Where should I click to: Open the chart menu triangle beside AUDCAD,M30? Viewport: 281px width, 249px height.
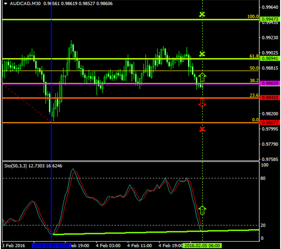[x=6, y=4]
